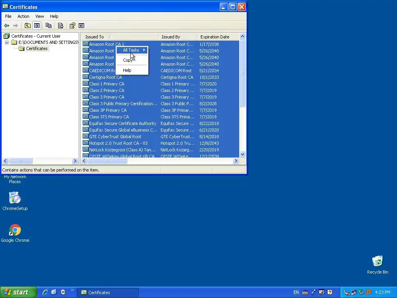
Task: Open the Help menu in the menu bar
Action: 54,16
